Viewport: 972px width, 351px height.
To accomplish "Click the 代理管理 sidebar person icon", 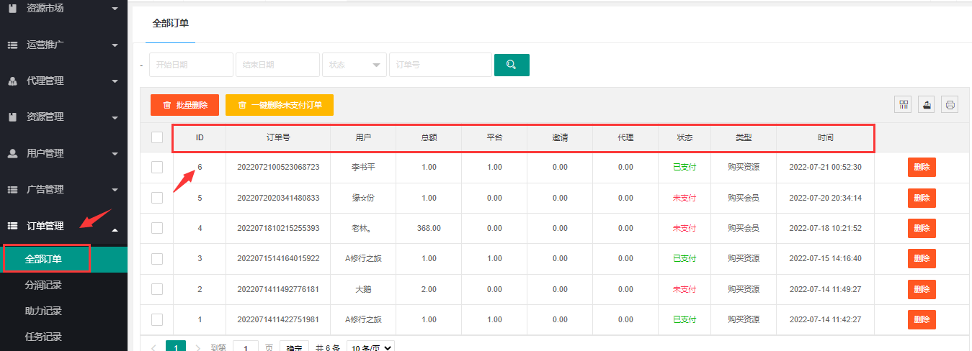I will coord(12,81).
